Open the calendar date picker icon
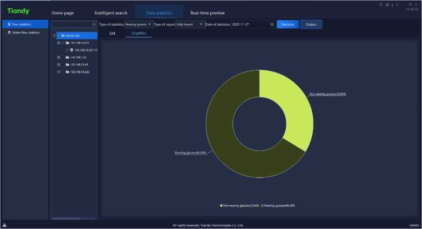The height and width of the screenshot is (229, 422). 272,24
